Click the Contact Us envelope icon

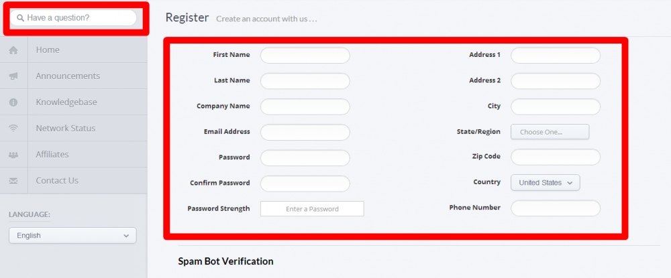(13, 181)
